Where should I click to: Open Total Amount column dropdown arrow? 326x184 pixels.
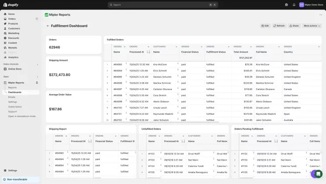click(x=251, y=47)
